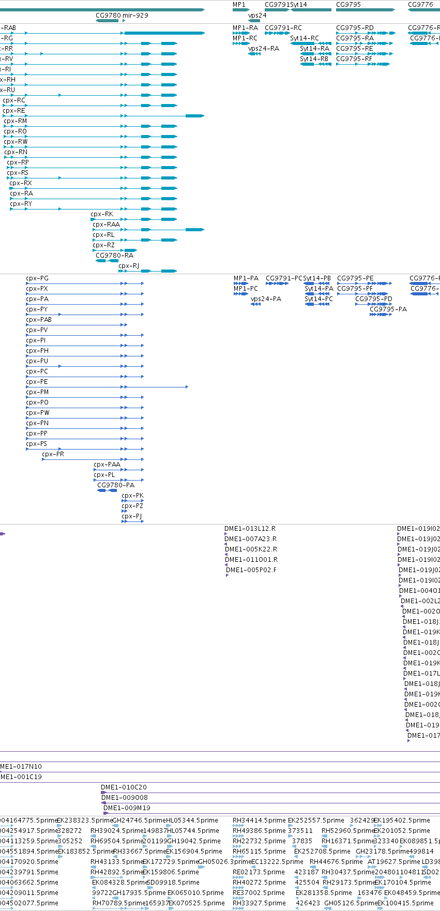Screen dimensions: 440x911
Task: Click the CG9780 gene label
Action: coord(108,16)
